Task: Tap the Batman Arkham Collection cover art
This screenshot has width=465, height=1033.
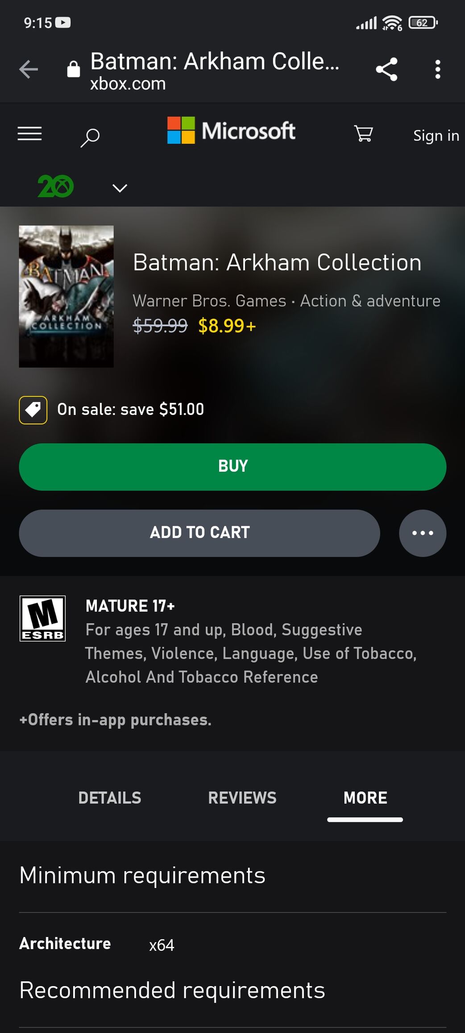Action: (x=66, y=296)
